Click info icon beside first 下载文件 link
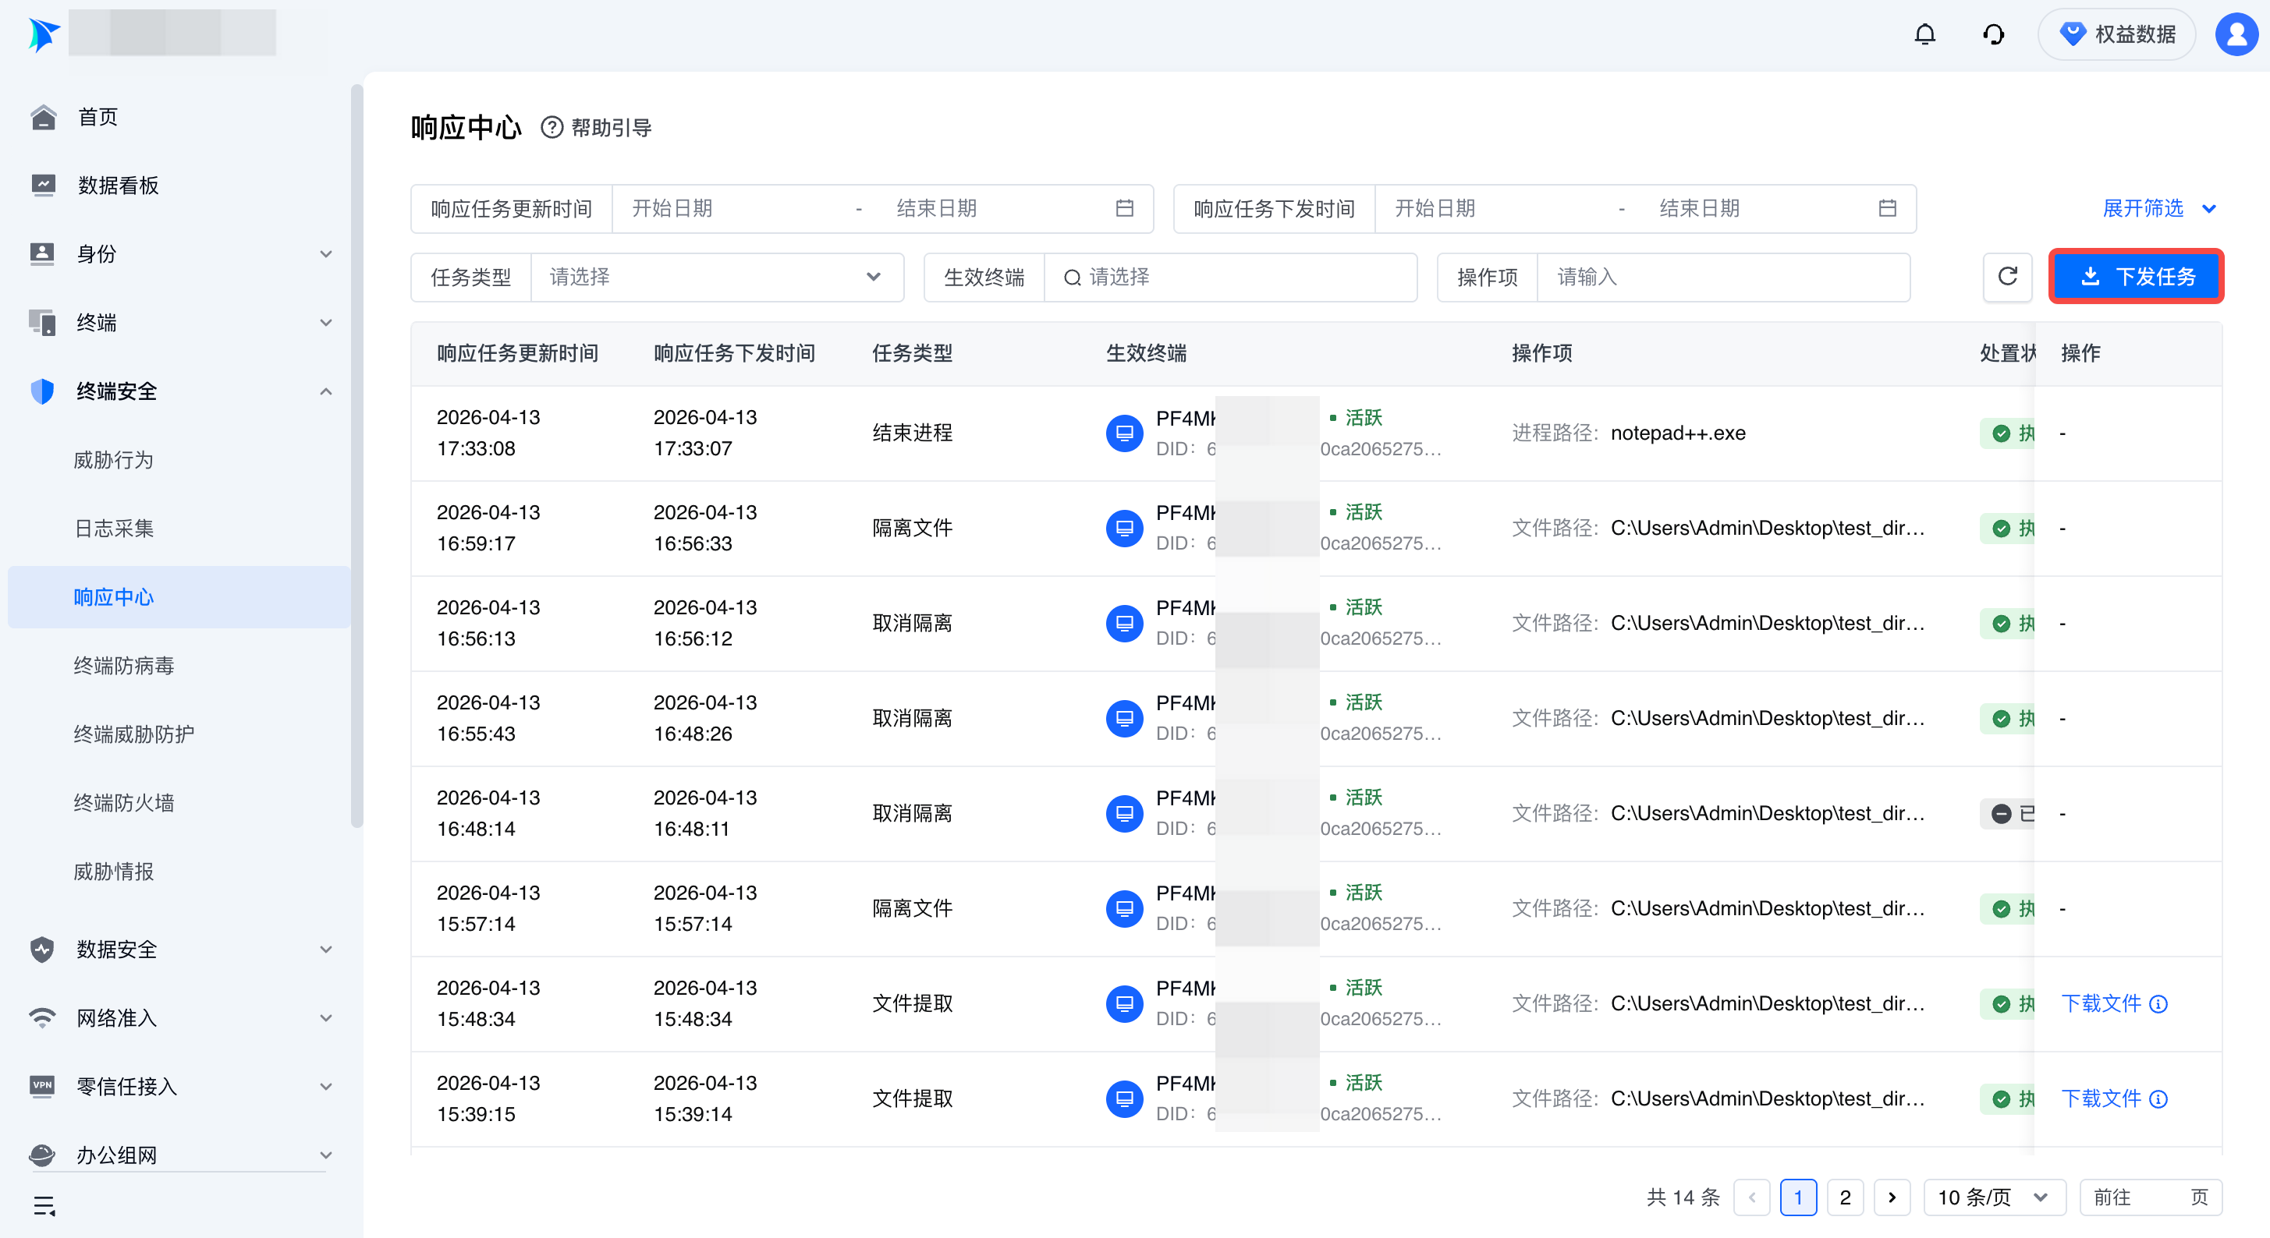Image resolution: width=2270 pixels, height=1238 pixels. click(x=2158, y=1004)
